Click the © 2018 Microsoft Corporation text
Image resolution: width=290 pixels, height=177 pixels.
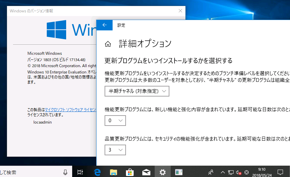[62, 66]
